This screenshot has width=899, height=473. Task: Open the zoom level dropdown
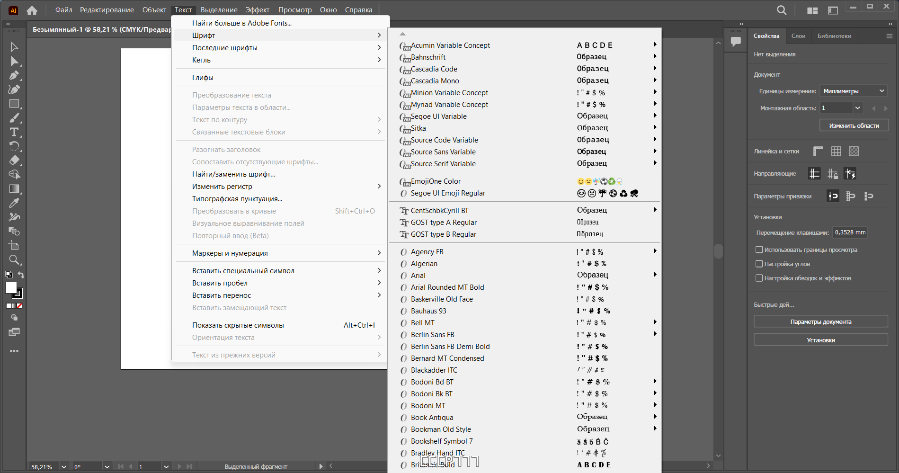(64, 466)
